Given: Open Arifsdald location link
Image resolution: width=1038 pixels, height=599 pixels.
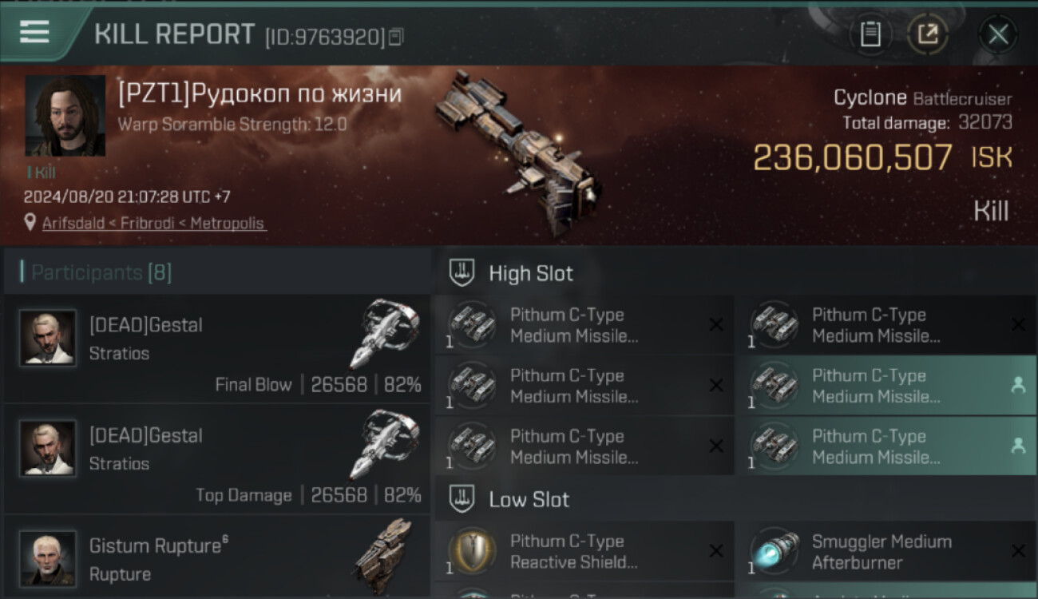Looking at the screenshot, I should click(153, 224).
